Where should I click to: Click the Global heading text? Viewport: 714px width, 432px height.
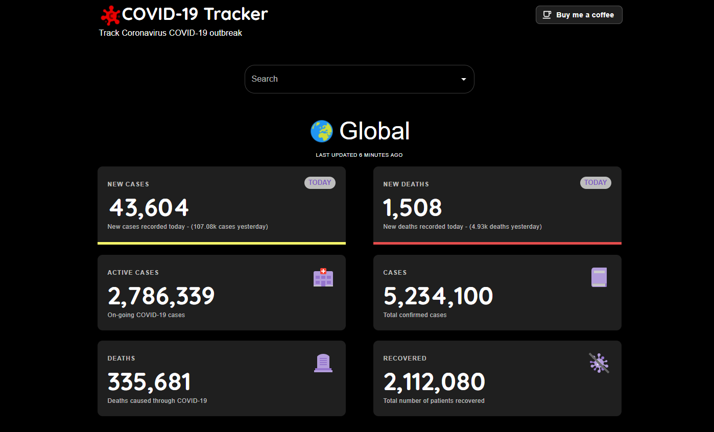pos(375,131)
